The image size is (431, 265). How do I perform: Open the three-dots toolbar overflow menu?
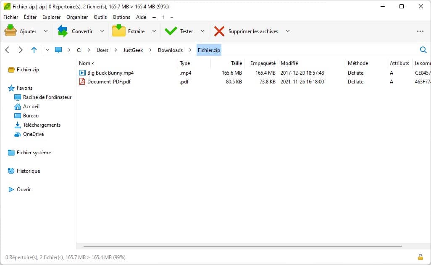pos(420,31)
